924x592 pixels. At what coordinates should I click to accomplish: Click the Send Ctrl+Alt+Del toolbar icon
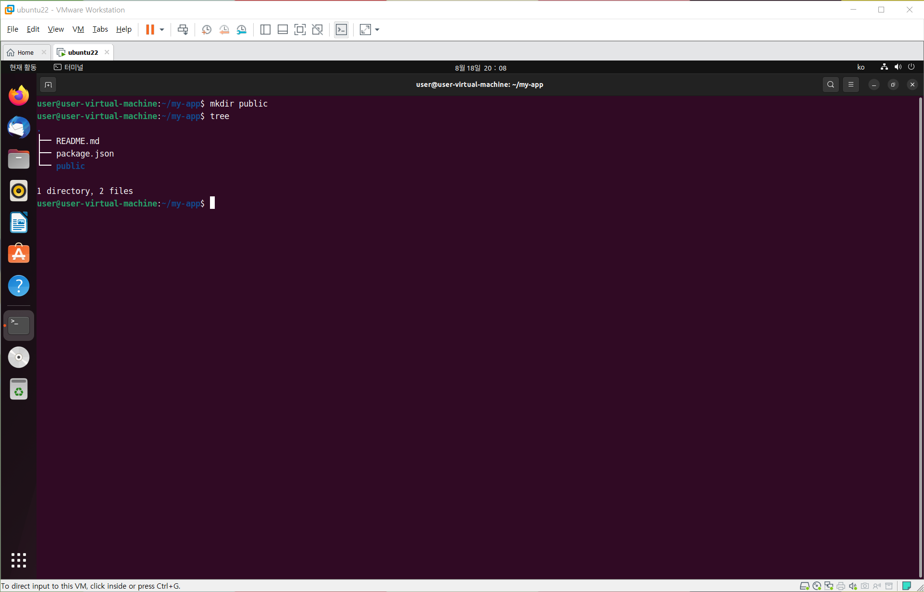pyautogui.click(x=183, y=30)
